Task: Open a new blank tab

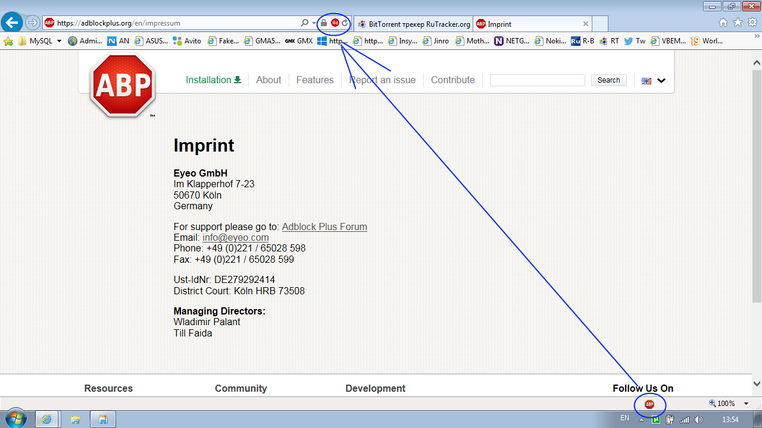Action: 600,24
